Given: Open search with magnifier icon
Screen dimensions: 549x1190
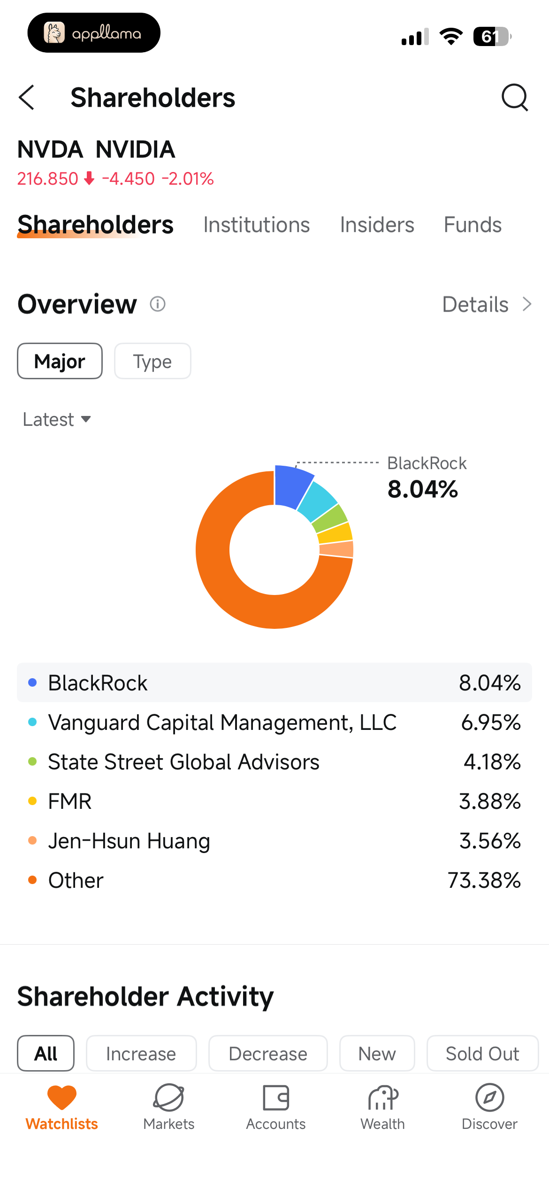Looking at the screenshot, I should click(515, 97).
